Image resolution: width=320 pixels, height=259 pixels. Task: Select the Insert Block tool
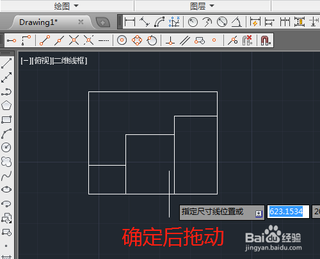click(6, 218)
